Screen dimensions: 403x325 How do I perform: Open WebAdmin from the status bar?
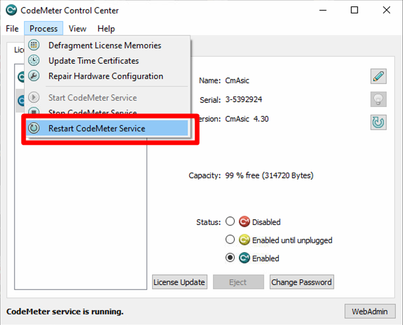(x=370, y=312)
